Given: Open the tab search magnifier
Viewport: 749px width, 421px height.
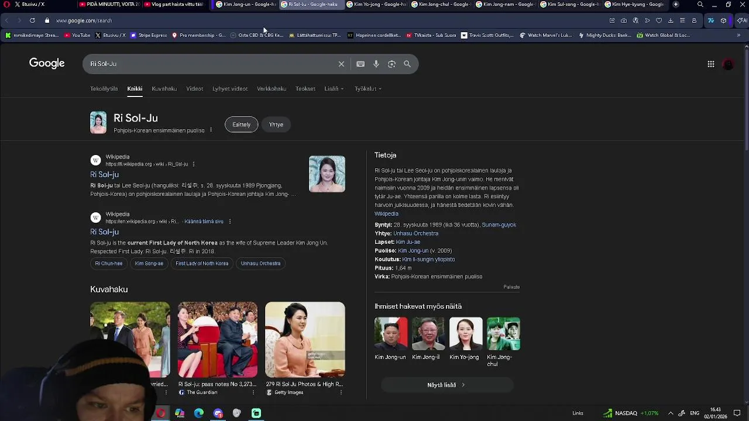Looking at the screenshot, I should pos(700,4).
